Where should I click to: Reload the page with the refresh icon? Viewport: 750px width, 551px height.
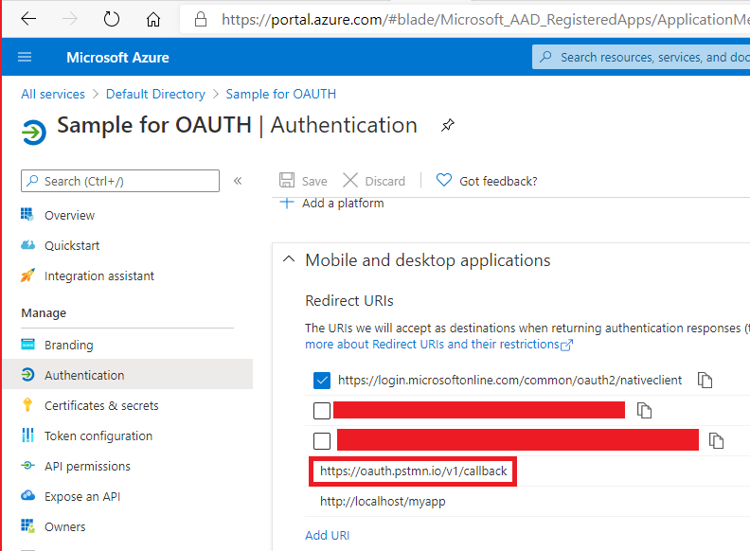click(x=112, y=19)
